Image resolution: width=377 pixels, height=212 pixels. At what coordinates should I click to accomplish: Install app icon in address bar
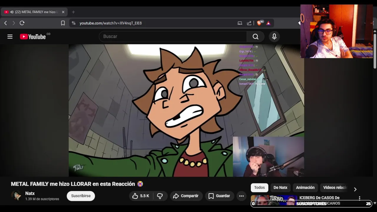(x=240, y=23)
